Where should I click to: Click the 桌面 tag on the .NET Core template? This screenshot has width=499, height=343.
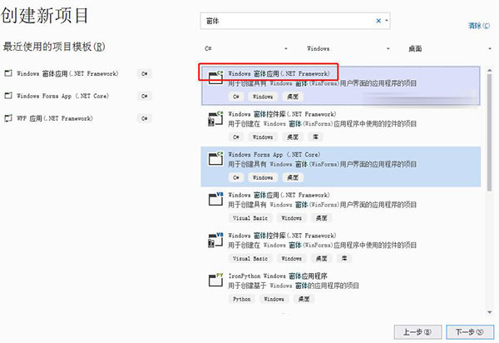click(x=293, y=177)
